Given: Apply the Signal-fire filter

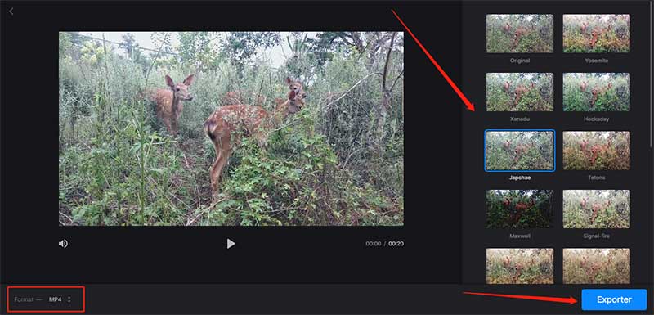Looking at the screenshot, I should (597, 209).
